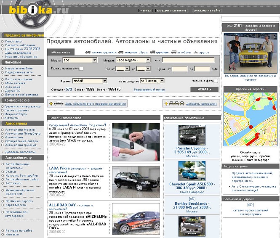Switch to грузовые tab
This screenshot has height=238, width=280.
coord(162,53)
